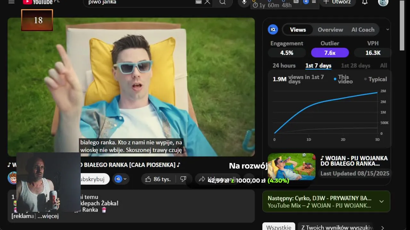Image resolution: width=410 pixels, height=230 pixels.
Task: Open the YouTube hamburger guide menu
Action: (12, 2)
